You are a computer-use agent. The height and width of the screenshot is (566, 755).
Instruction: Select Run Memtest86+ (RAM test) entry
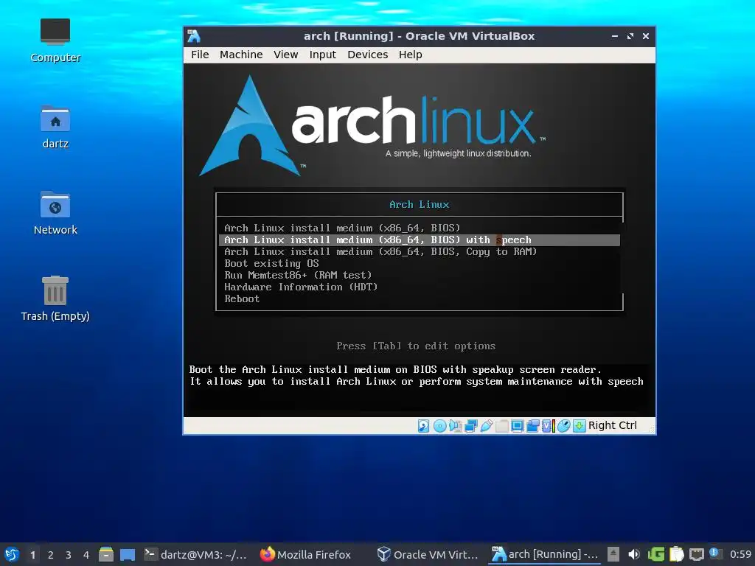click(420, 276)
